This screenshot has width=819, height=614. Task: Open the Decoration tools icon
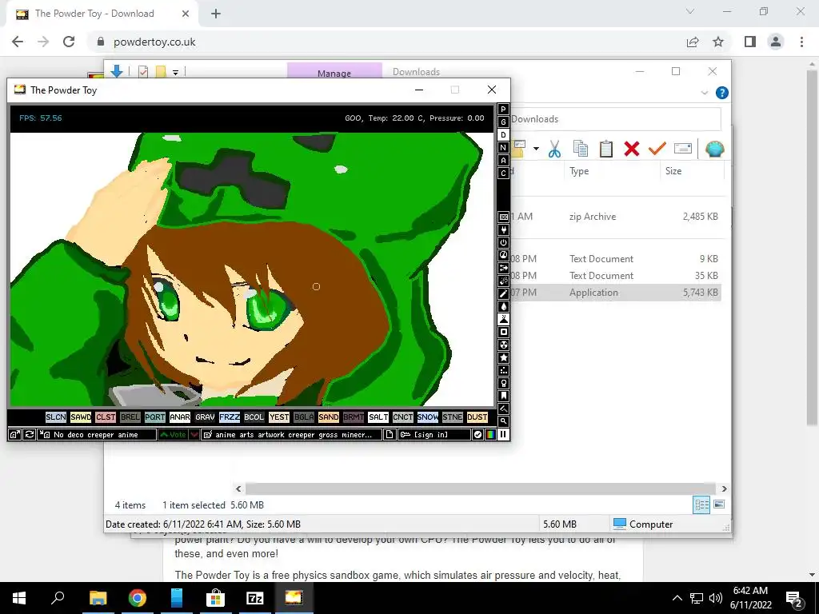point(504,409)
